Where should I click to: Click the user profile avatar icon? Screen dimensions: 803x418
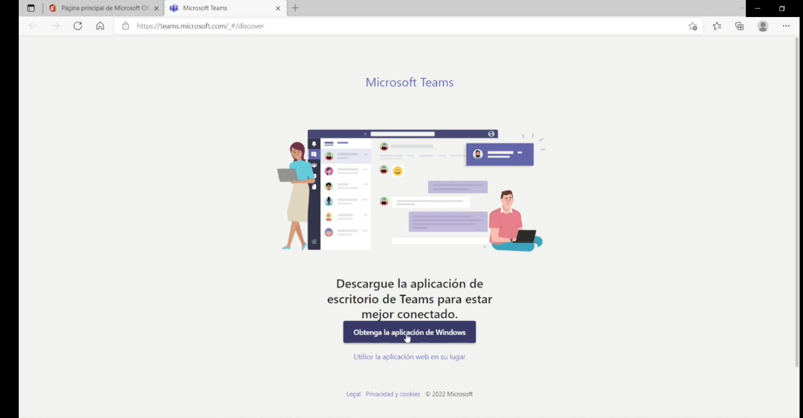[x=763, y=26]
